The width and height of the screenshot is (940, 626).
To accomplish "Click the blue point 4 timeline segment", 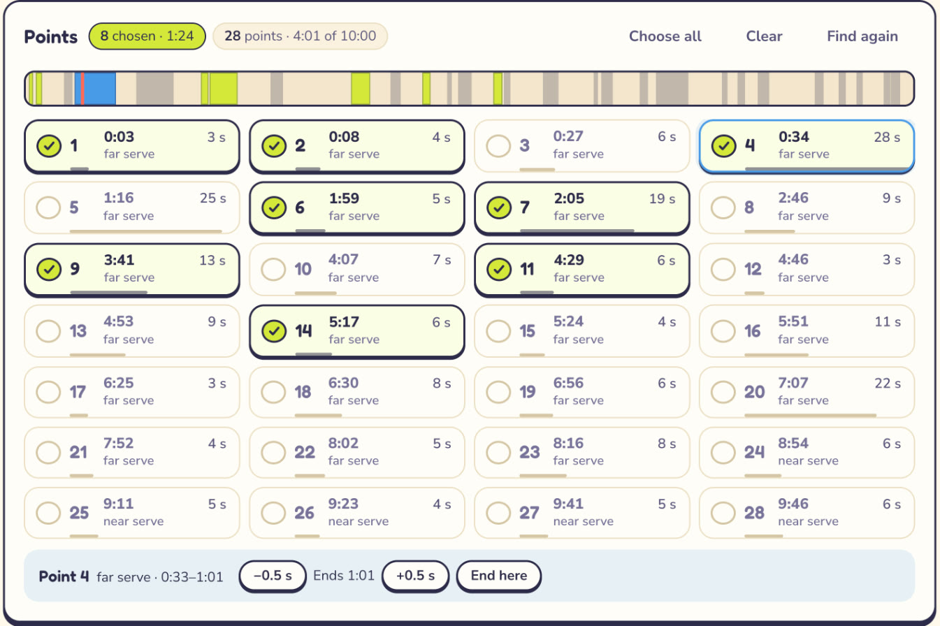I will (x=96, y=88).
